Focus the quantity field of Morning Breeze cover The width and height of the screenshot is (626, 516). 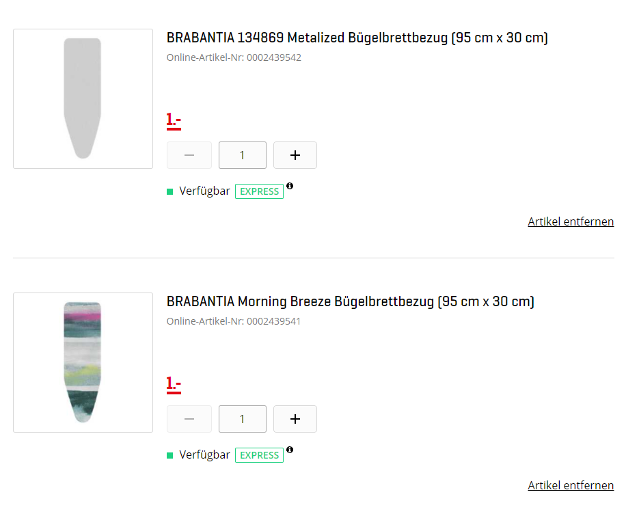[x=242, y=419]
